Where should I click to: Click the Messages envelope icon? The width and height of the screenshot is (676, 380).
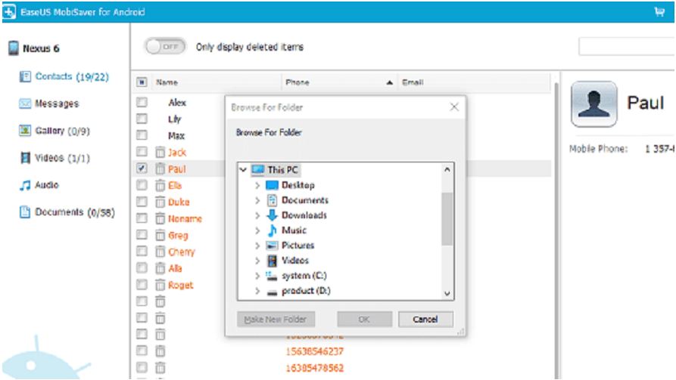tap(25, 103)
